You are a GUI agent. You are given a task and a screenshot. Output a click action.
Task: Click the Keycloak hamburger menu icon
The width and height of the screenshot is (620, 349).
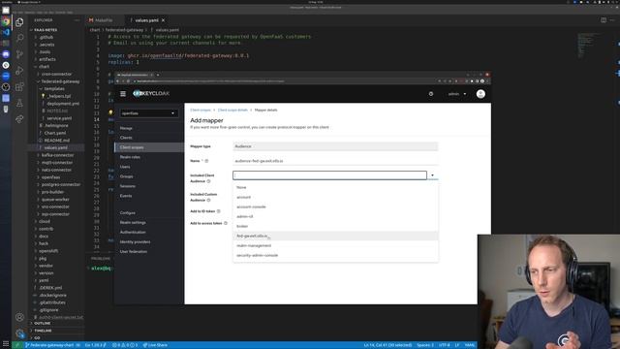(x=123, y=94)
